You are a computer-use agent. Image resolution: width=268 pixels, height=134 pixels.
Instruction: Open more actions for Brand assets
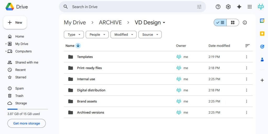247,101
